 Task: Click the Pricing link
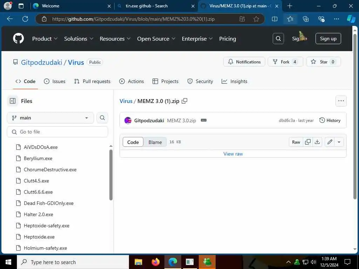click(227, 39)
